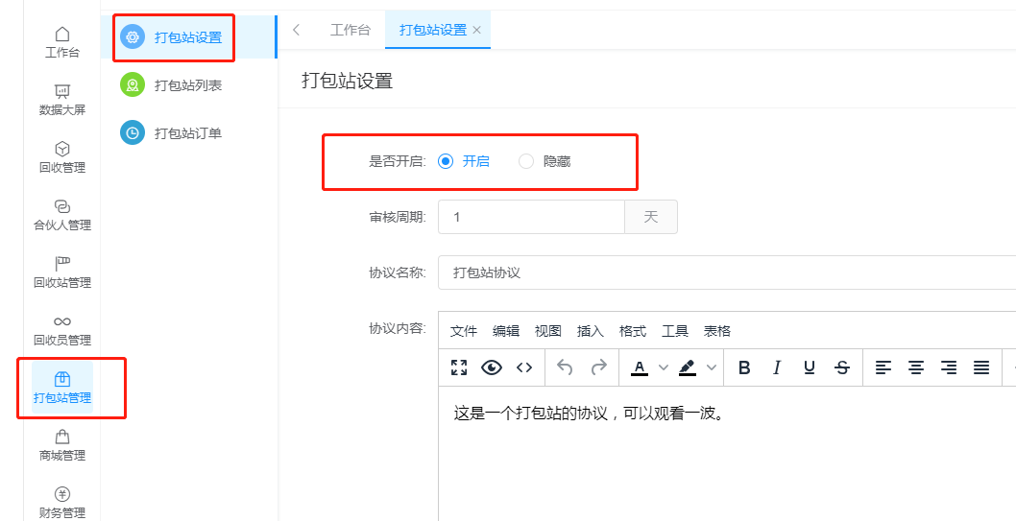Open 回收员管理 in the sidebar

[x=62, y=331]
